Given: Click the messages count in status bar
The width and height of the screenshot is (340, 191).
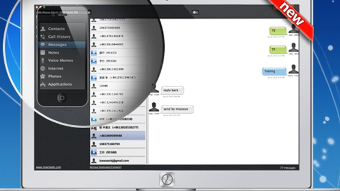Looking at the screenshot, I should 288,167.
